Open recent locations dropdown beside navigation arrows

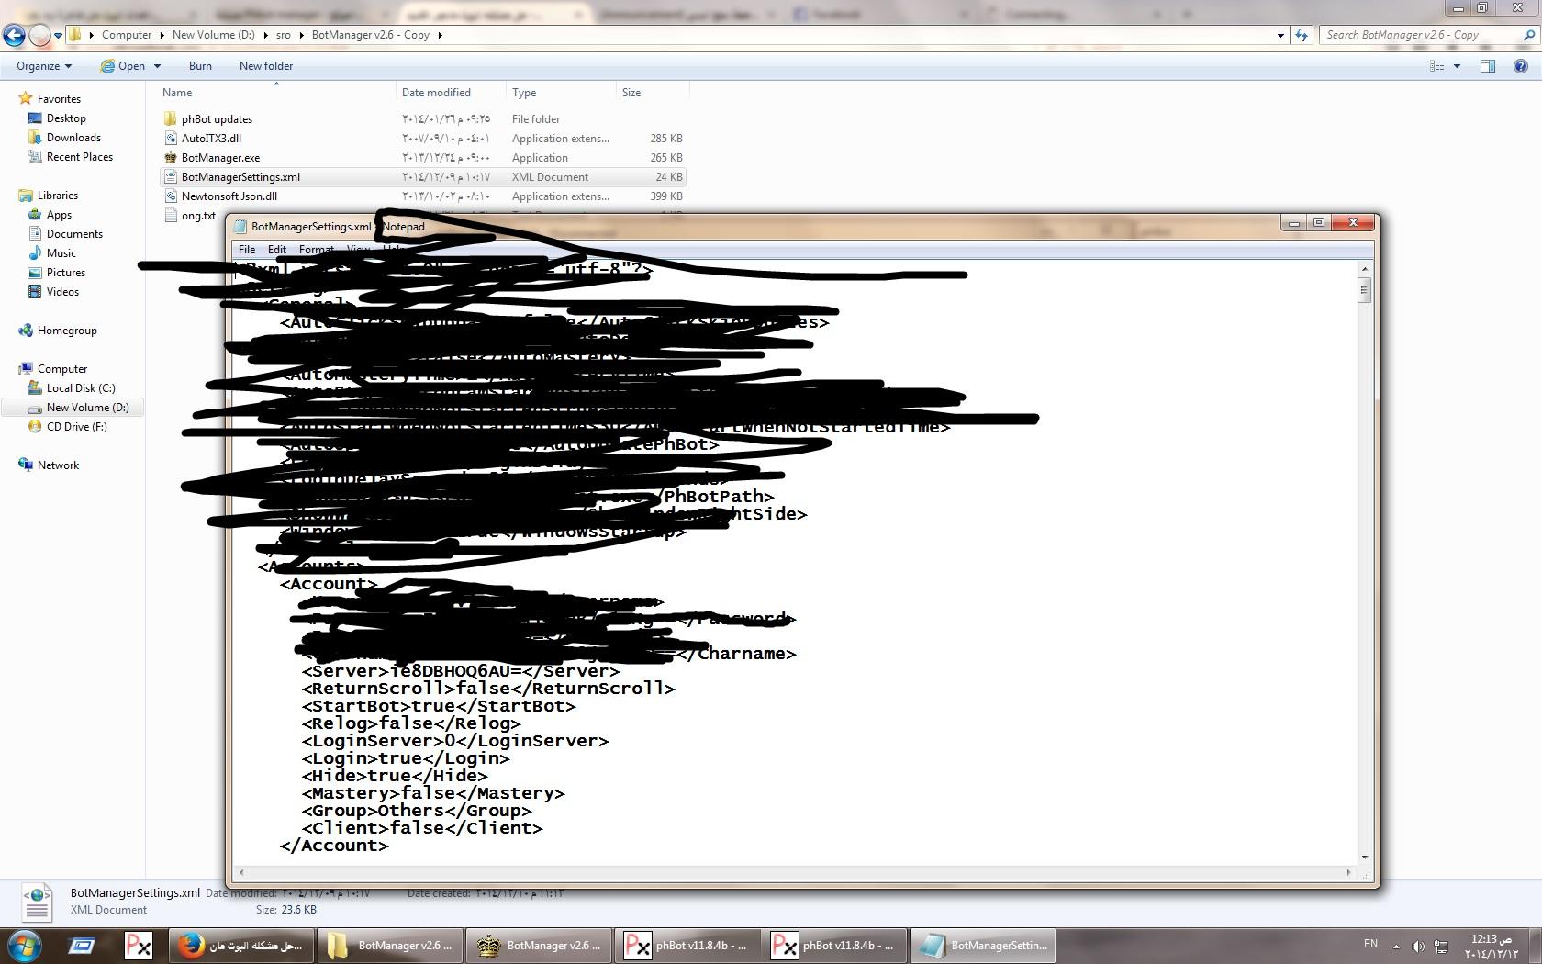pyautogui.click(x=58, y=36)
